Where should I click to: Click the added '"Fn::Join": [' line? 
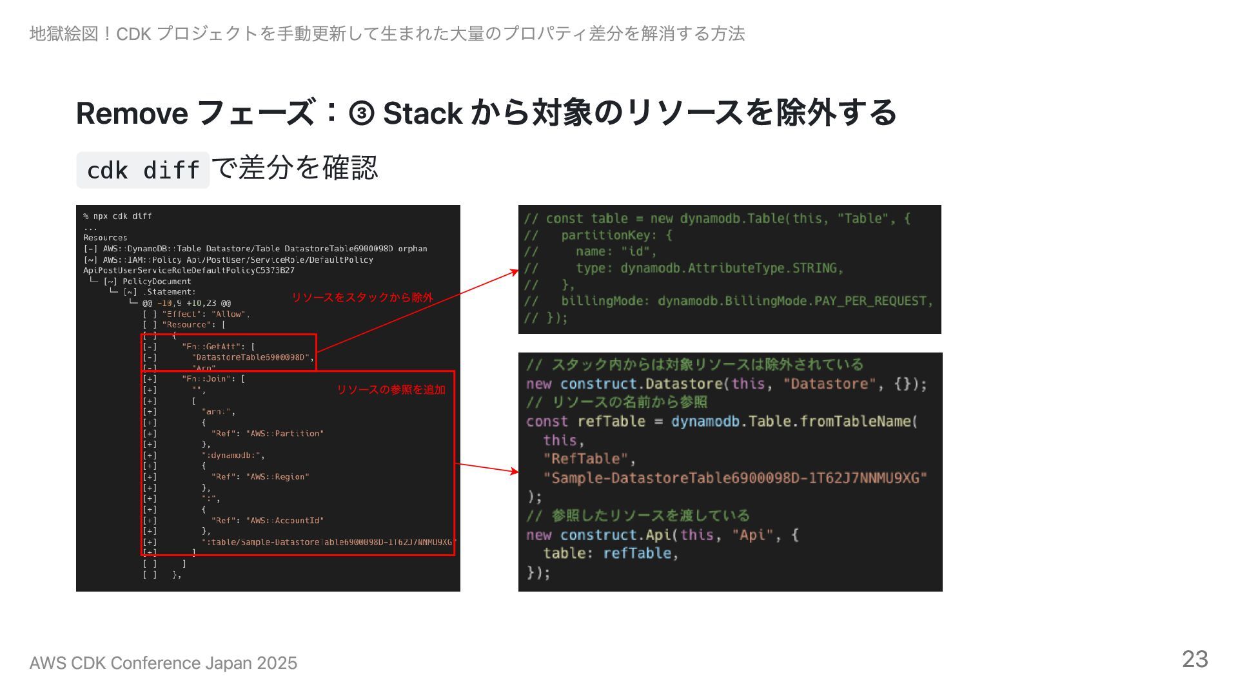(193, 379)
